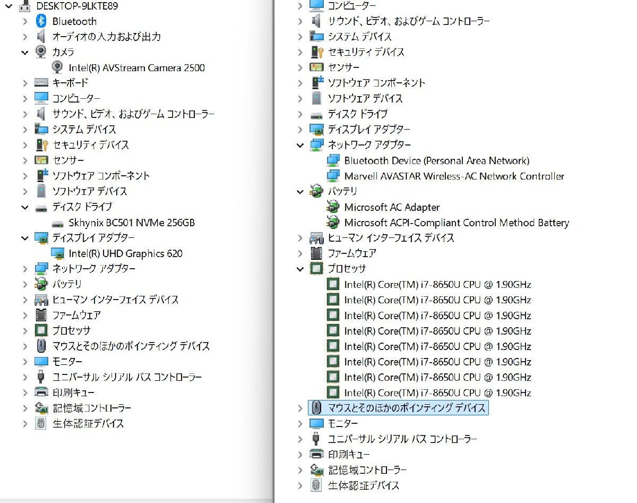Select the DESKTOP-9LKTE89 computer name
637x503 pixels.
[77, 6]
